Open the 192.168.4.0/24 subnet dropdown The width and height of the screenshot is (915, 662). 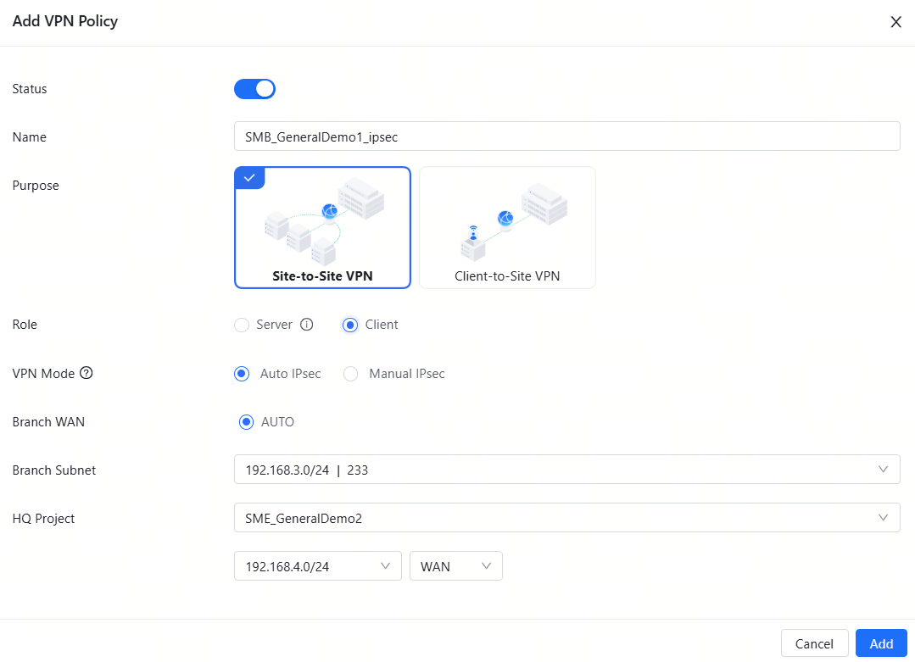pos(317,566)
